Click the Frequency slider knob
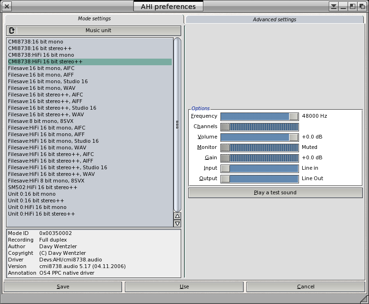Screen dimensions: 369x304 (294, 116)
